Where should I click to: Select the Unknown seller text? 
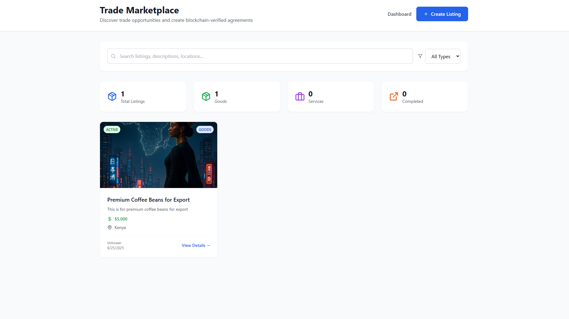click(114, 243)
